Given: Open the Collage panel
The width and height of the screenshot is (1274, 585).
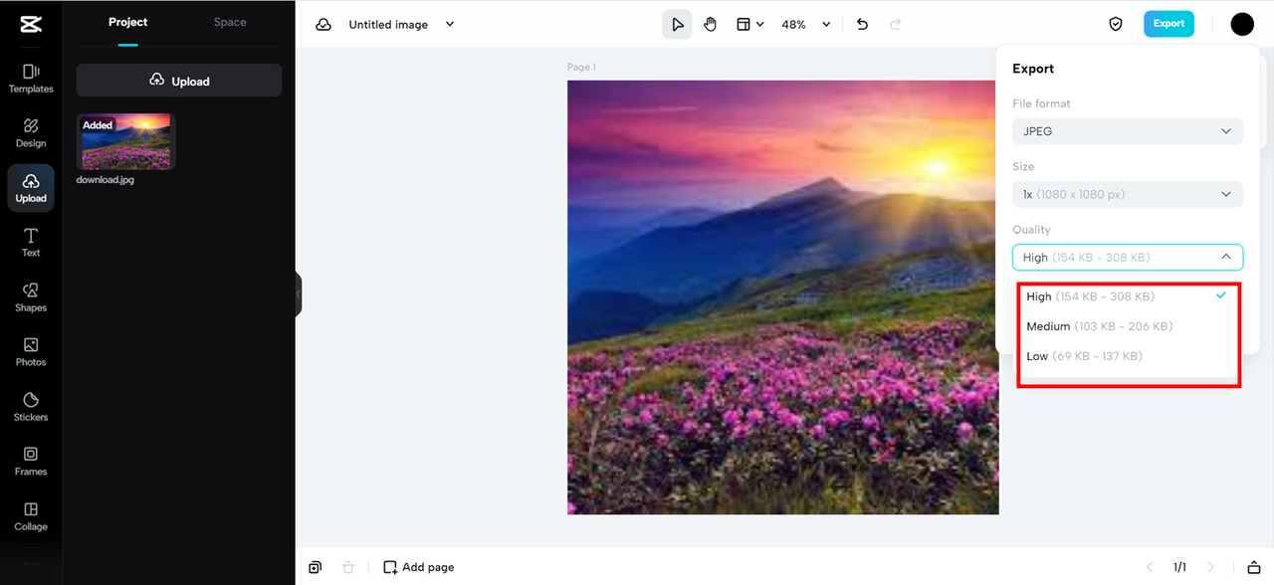Looking at the screenshot, I should tap(31, 516).
